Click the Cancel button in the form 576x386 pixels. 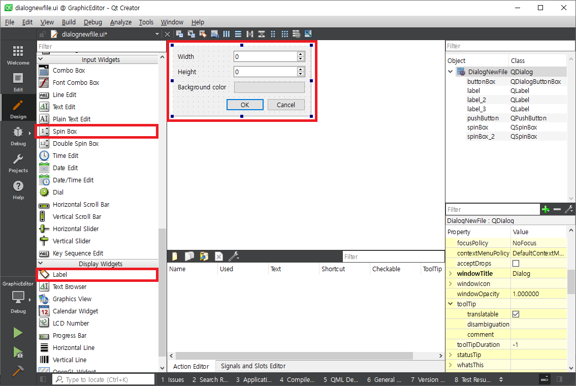[x=286, y=105]
